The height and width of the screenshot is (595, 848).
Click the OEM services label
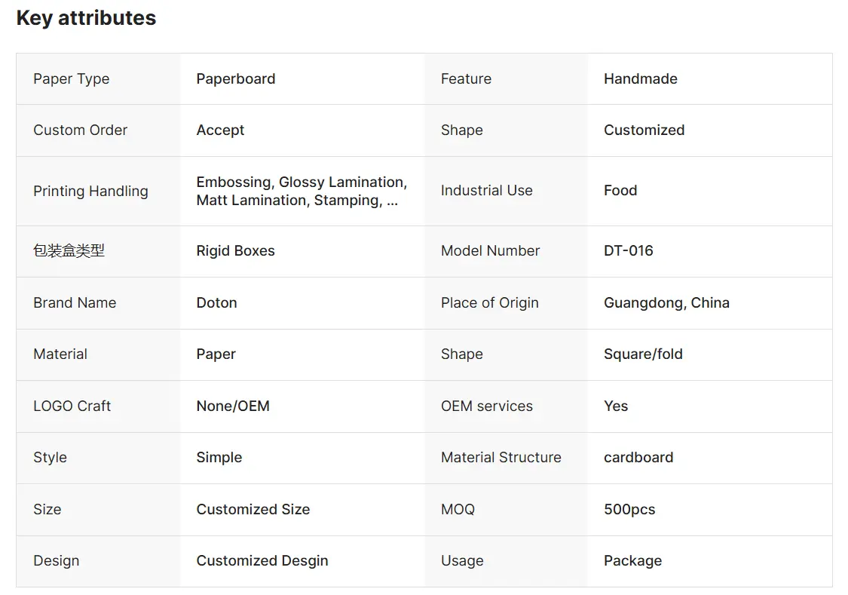click(487, 406)
